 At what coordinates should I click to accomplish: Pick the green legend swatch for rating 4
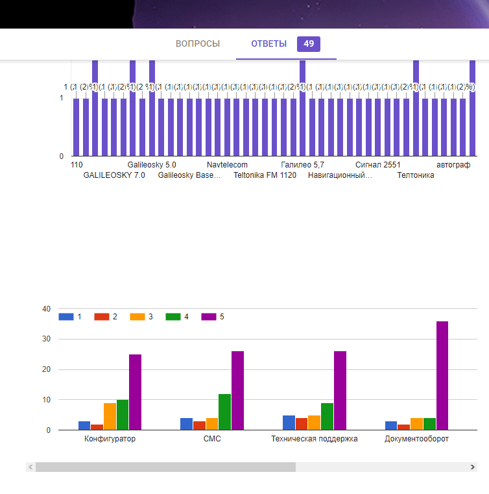point(173,317)
